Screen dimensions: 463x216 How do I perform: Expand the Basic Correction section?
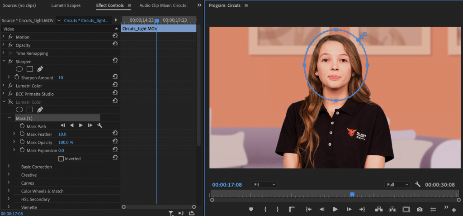[9, 167]
